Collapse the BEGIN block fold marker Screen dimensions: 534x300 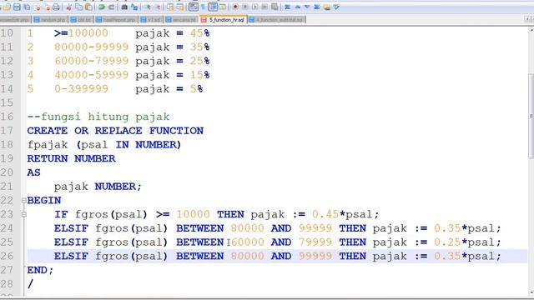tap(23, 200)
